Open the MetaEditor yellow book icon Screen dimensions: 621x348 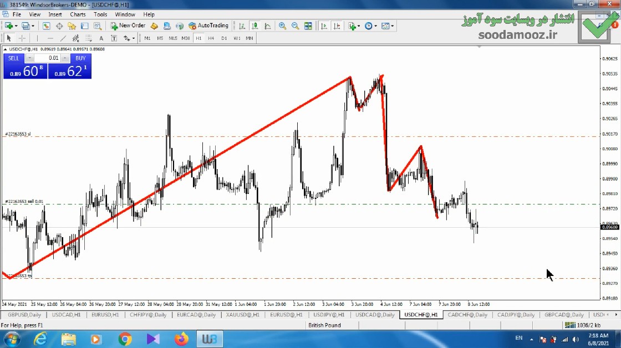point(155,25)
